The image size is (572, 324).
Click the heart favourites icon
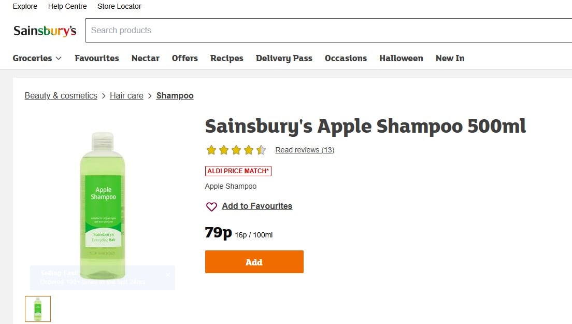point(211,207)
